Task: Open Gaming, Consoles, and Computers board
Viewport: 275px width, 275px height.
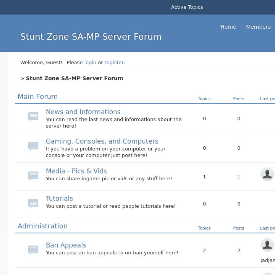Action: tap(102, 141)
